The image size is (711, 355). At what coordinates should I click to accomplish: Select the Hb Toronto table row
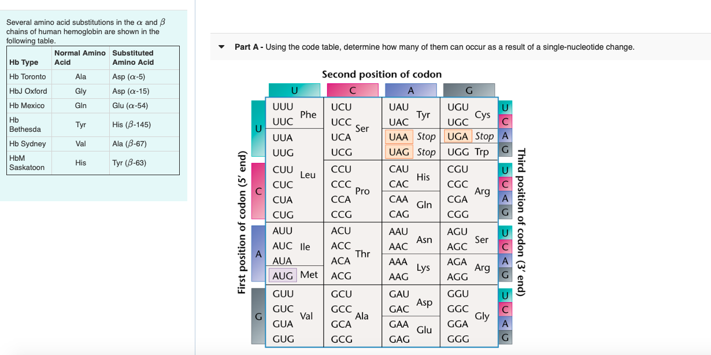point(92,76)
